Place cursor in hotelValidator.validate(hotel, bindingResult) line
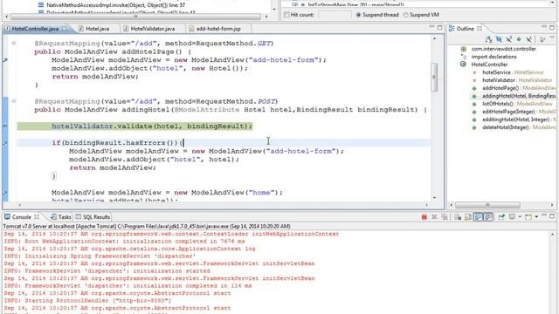 pos(152,126)
